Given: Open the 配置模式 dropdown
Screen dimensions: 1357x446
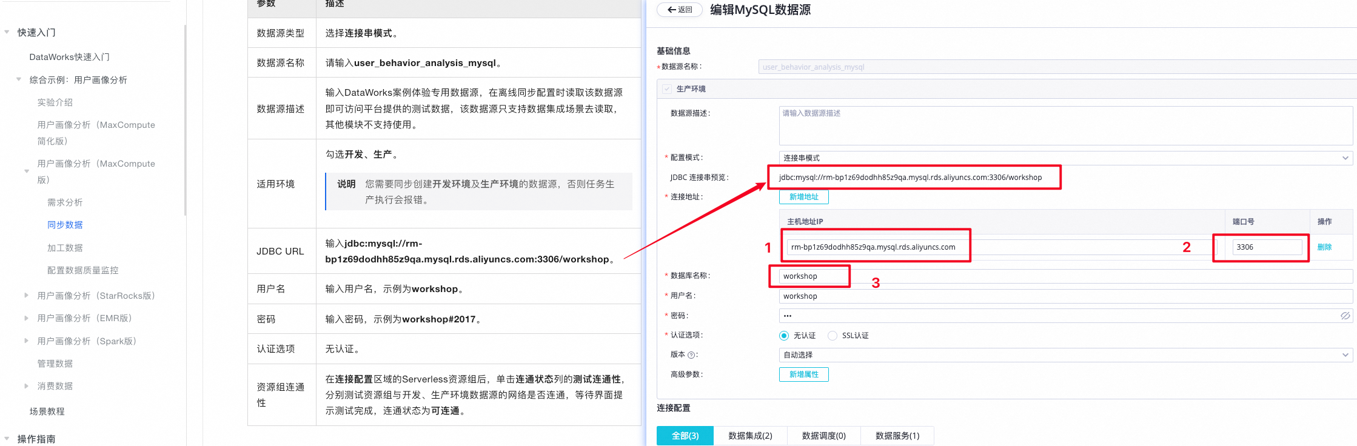Looking at the screenshot, I should [1065, 158].
